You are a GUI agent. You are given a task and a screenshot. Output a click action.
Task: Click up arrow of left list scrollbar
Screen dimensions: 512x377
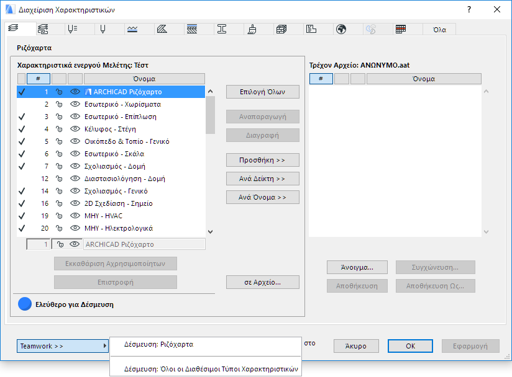tap(210, 92)
